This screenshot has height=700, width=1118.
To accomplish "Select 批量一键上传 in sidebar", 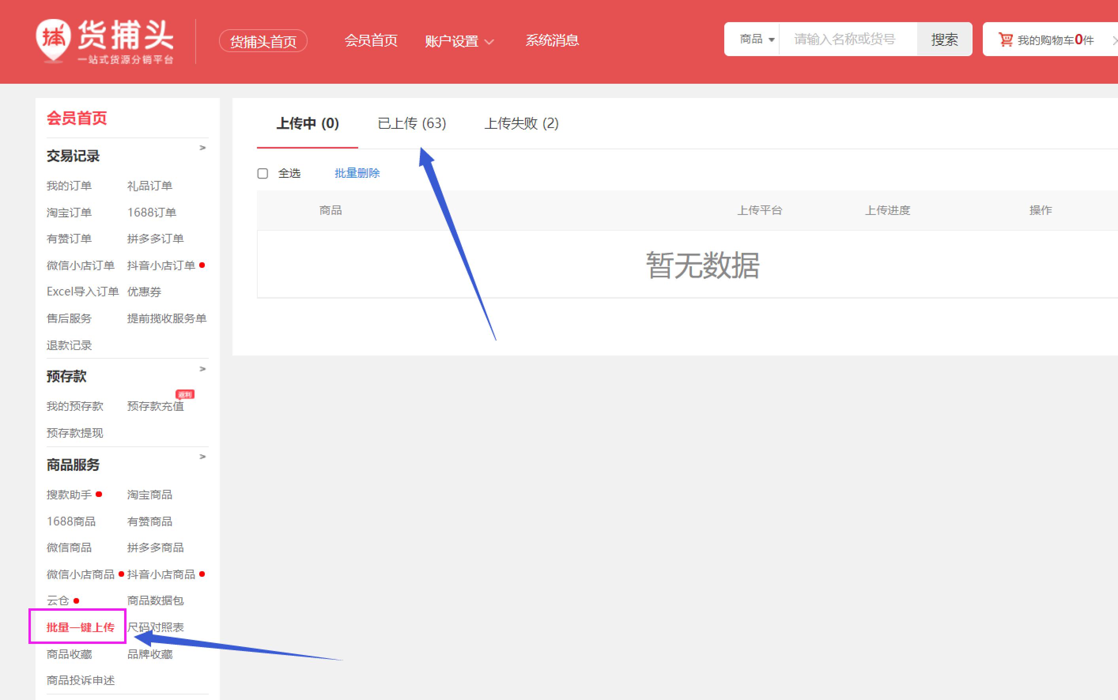I will 80,627.
